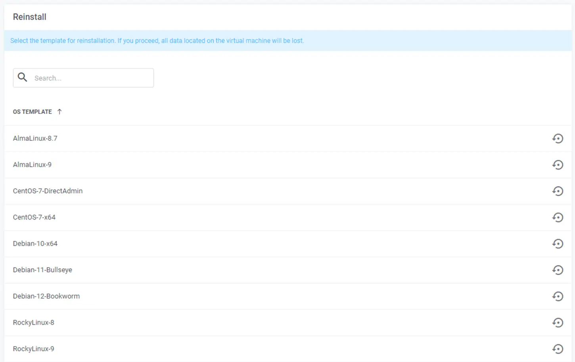Click the reinstall icon for CentOS-7-x64

[558, 217]
